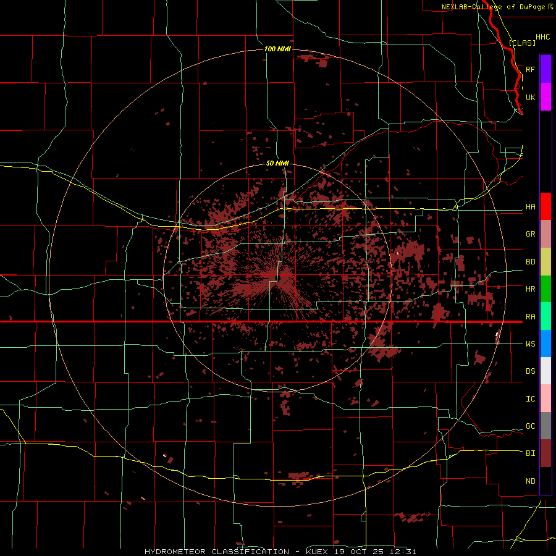This screenshot has width=556, height=556.
Task: Select the blue WS legend color swatch
Action: click(x=545, y=343)
